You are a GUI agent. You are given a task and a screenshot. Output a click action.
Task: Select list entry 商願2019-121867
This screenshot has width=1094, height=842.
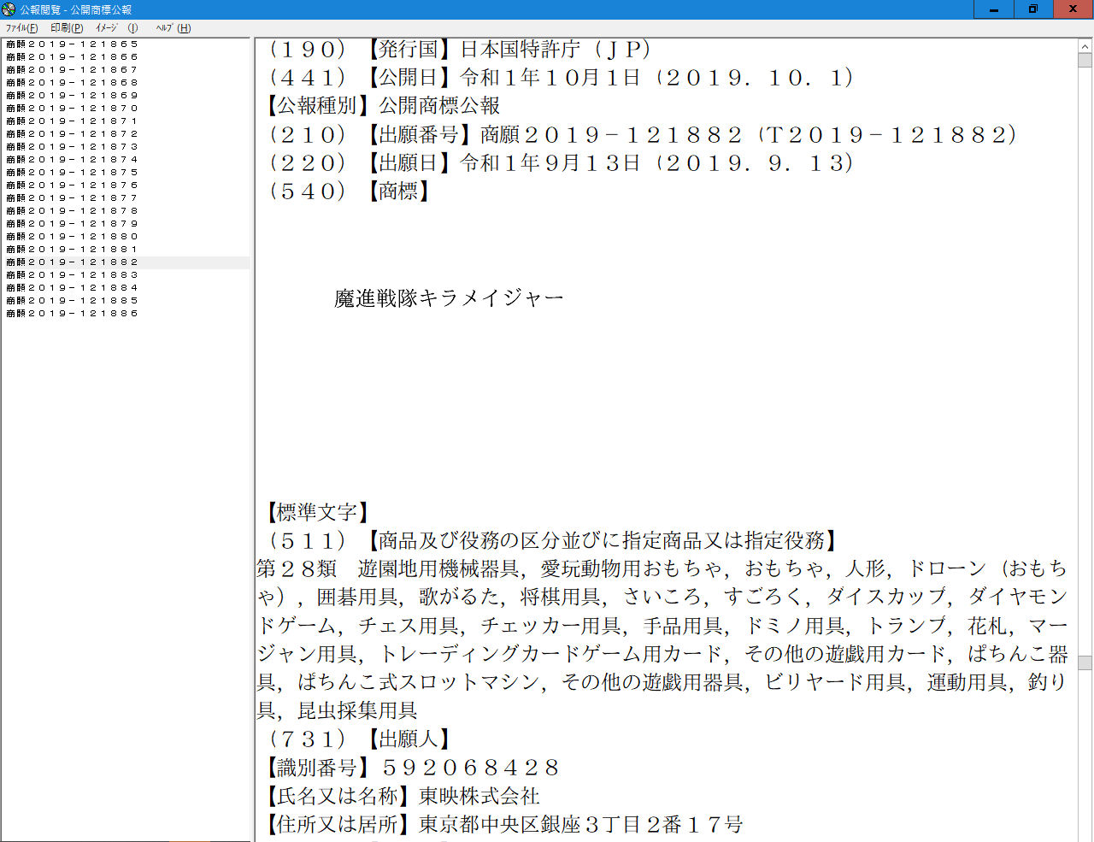(x=72, y=69)
